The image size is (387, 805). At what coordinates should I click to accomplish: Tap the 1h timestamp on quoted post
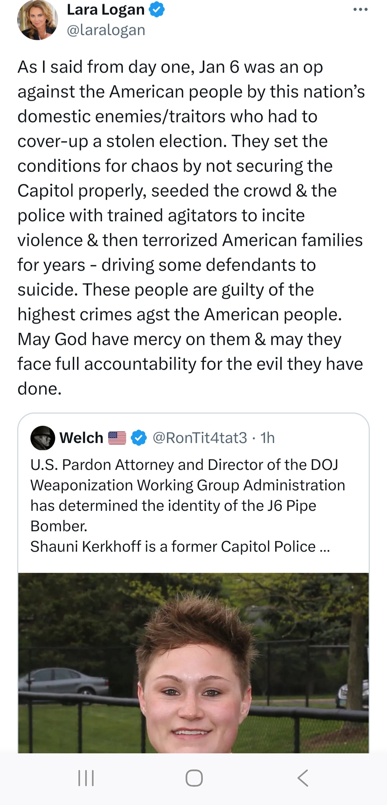point(267,438)
